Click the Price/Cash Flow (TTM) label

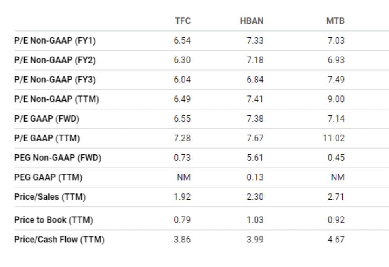pyautogui.click(x=59, y=240)
